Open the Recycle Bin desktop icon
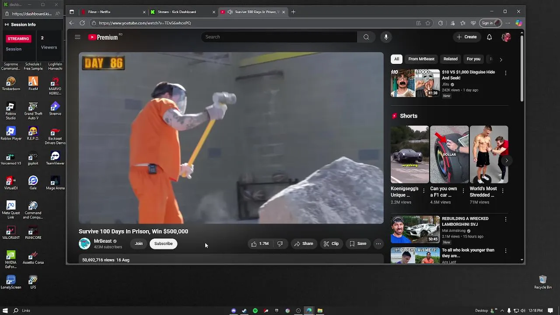 click(543, 282)
